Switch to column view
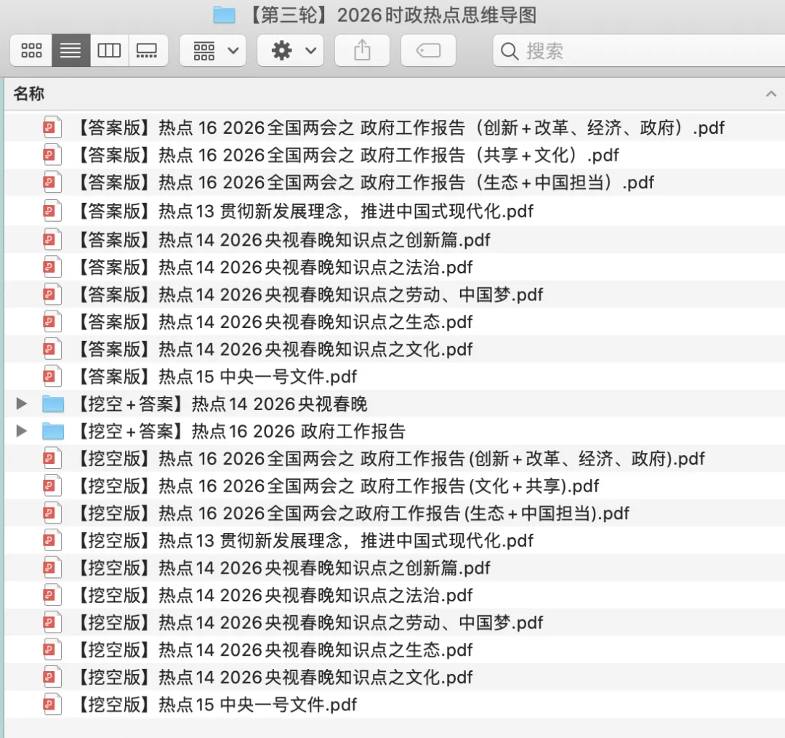This screenshot has height=738, width=785. click(x=109, y=50)
